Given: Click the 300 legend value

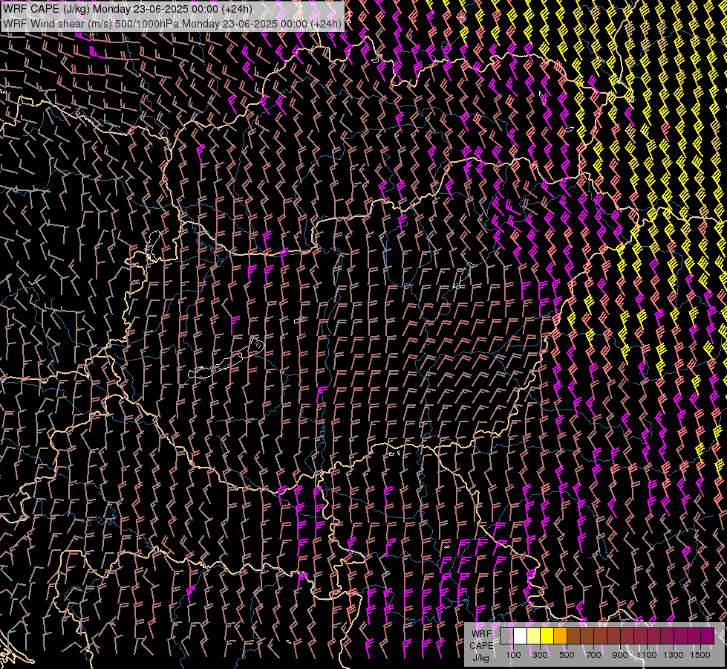Looking at the screenshot, I should click(540, 655).
